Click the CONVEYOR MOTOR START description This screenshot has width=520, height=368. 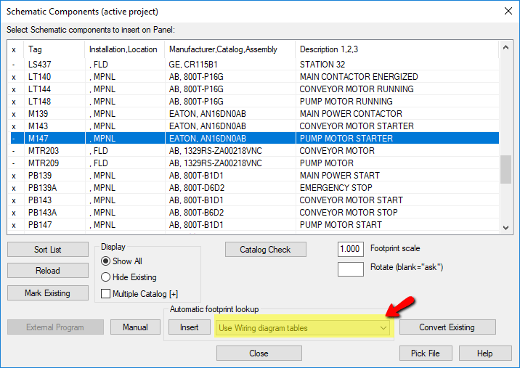point(352,200)
